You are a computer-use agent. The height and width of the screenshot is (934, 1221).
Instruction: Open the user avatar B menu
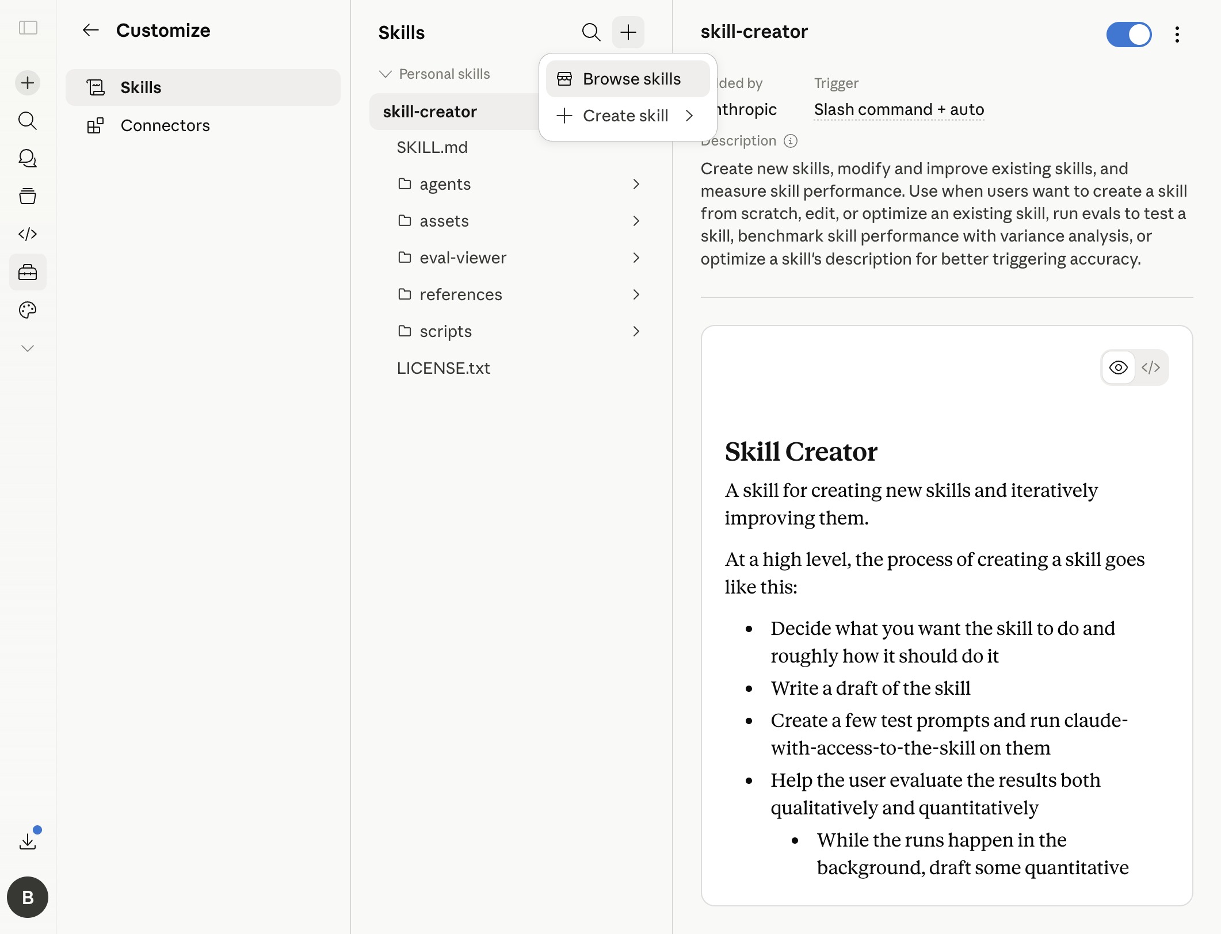click(28, 897)
